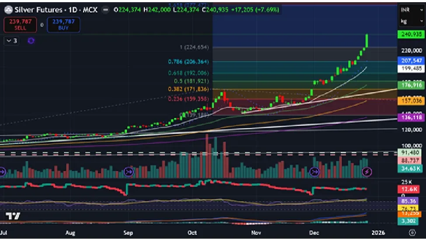Image resolution: width=426 pixels, height=240 pixels.
Task: Click the 120,000 price axis label
Action: (412, 130)
